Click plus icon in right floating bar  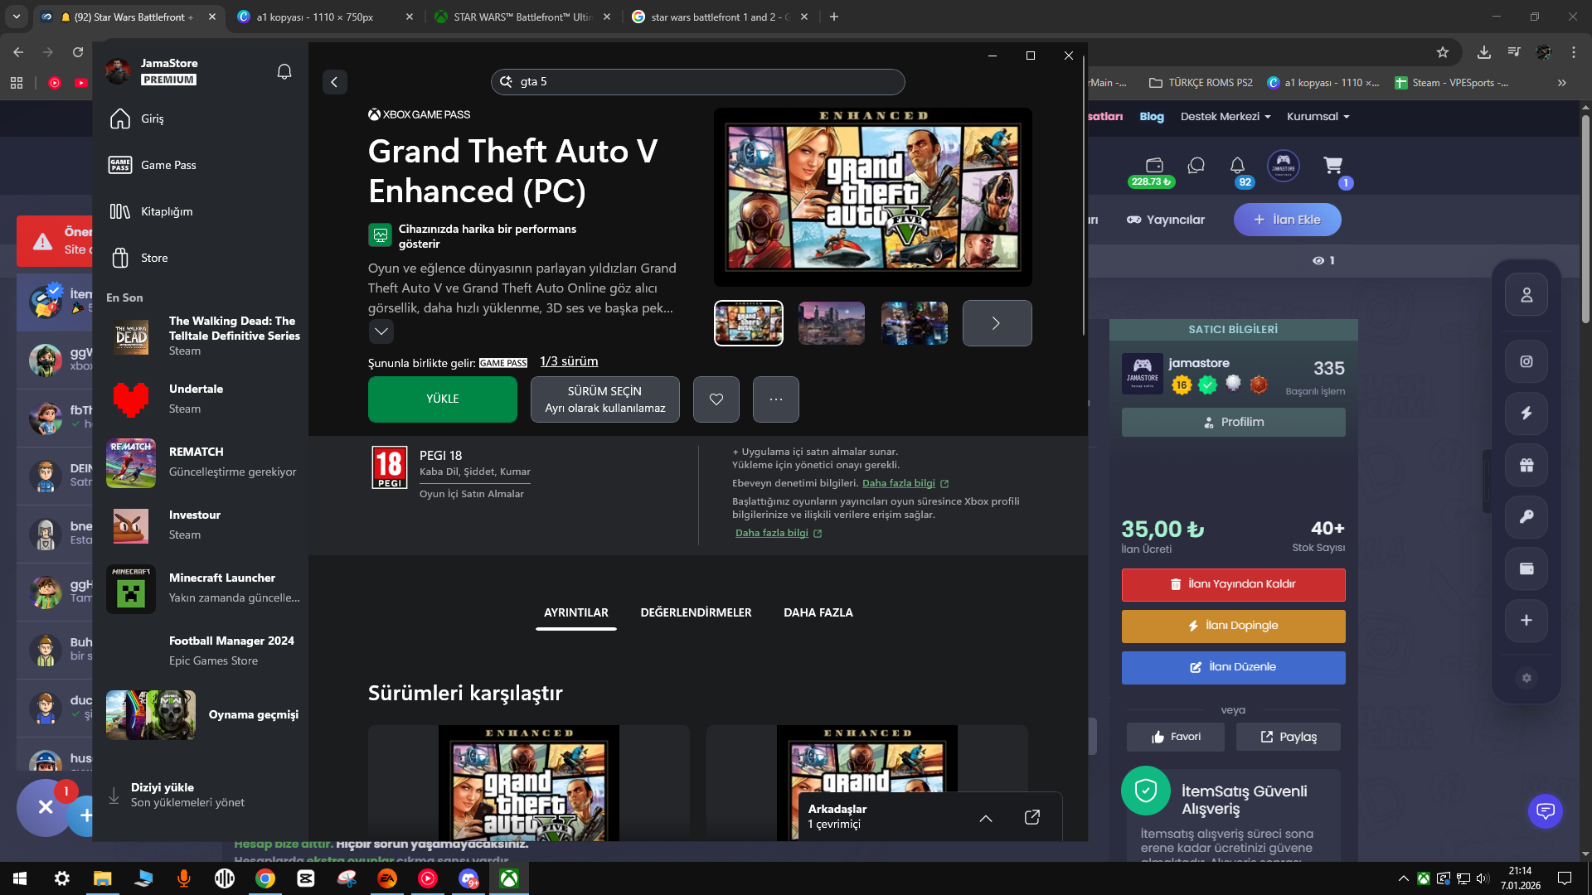coord(1526,621)
